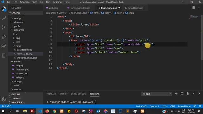Click the terminal command prompt line
The image size is (203, 114).
pyautogui.click(x=72, y=102)
